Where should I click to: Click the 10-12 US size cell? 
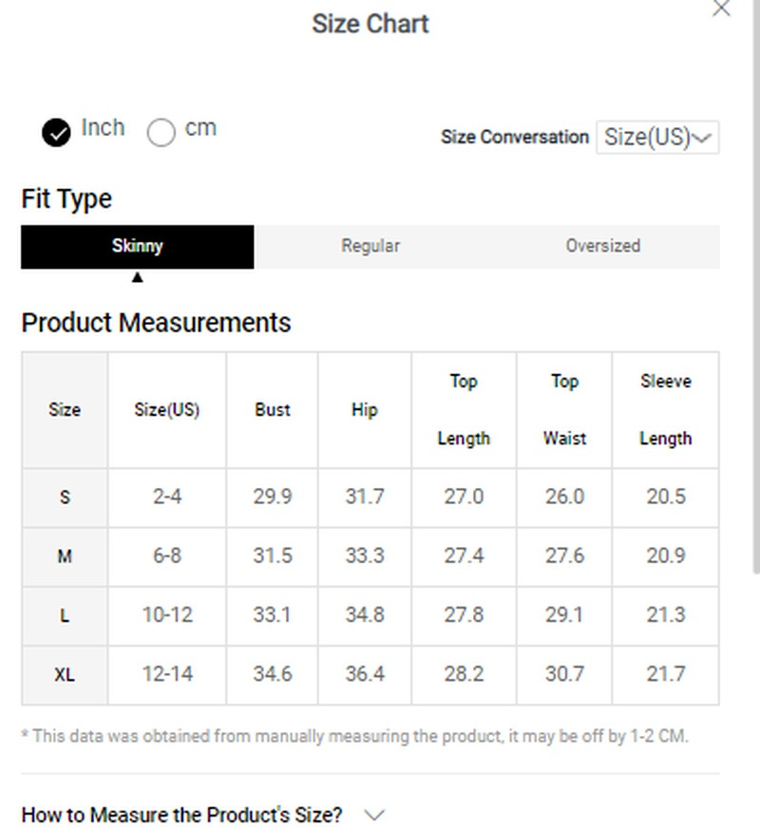point(167,614)
